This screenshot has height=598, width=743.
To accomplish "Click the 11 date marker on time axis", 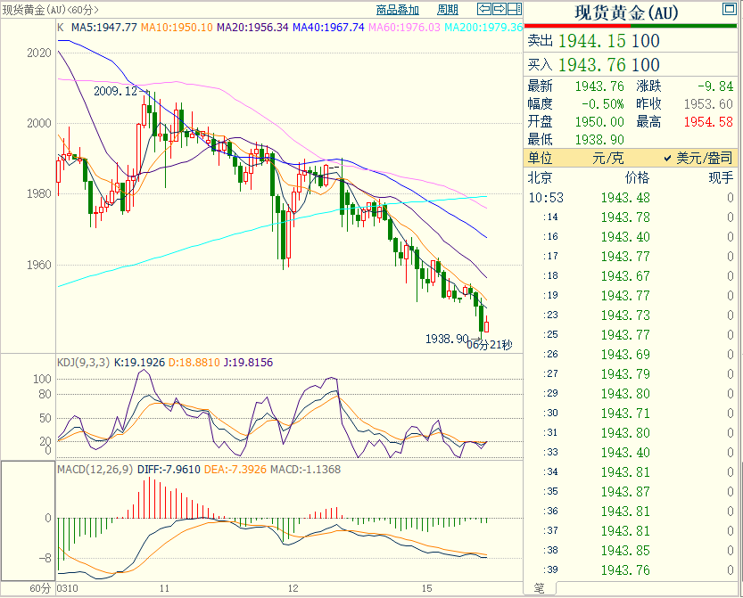I will [x=164, y=588].
